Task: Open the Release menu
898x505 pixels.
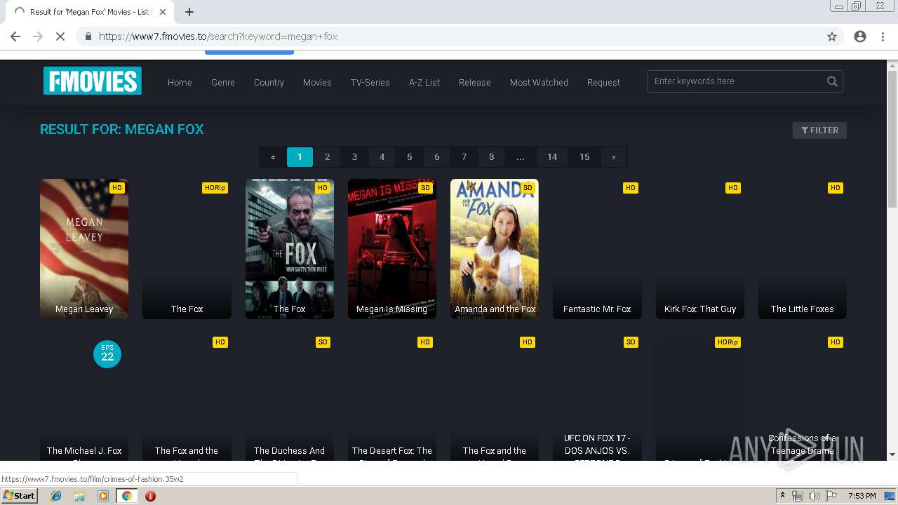Action: pos(475,82)
